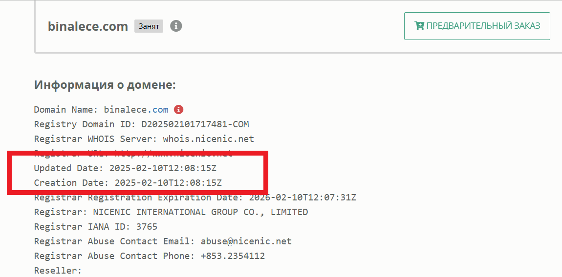
Task: Click the abuse contact phone +853.2354112
Action: (x=233, y=256)
